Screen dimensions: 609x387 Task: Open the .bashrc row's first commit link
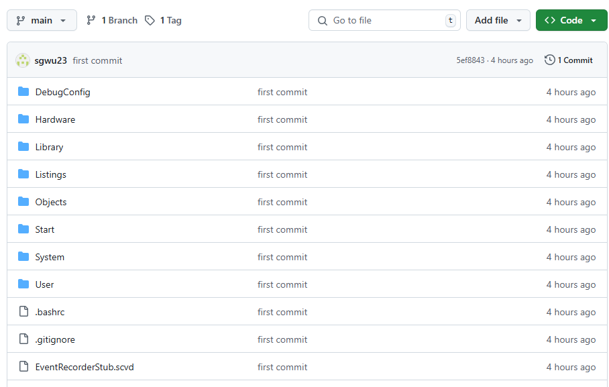coord(282,313)
